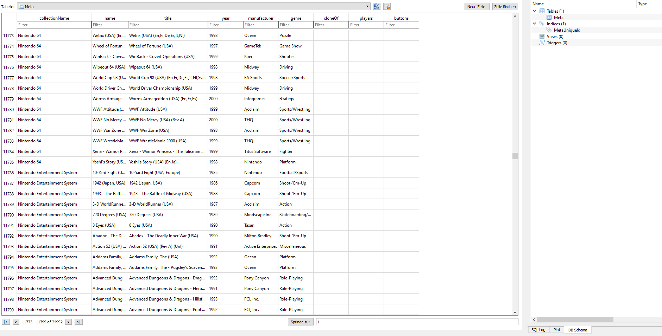Click the manufacturer cell 'Infogrames'
The image size is (662, 336).
coord(260,99)
